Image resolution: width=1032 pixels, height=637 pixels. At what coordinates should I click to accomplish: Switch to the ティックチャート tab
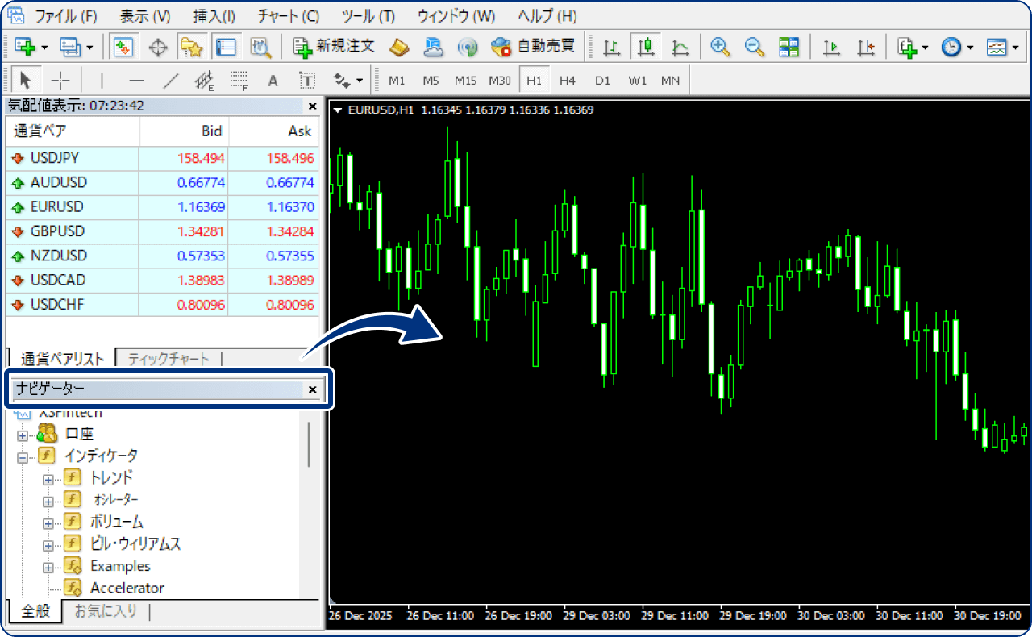(168, 360)
